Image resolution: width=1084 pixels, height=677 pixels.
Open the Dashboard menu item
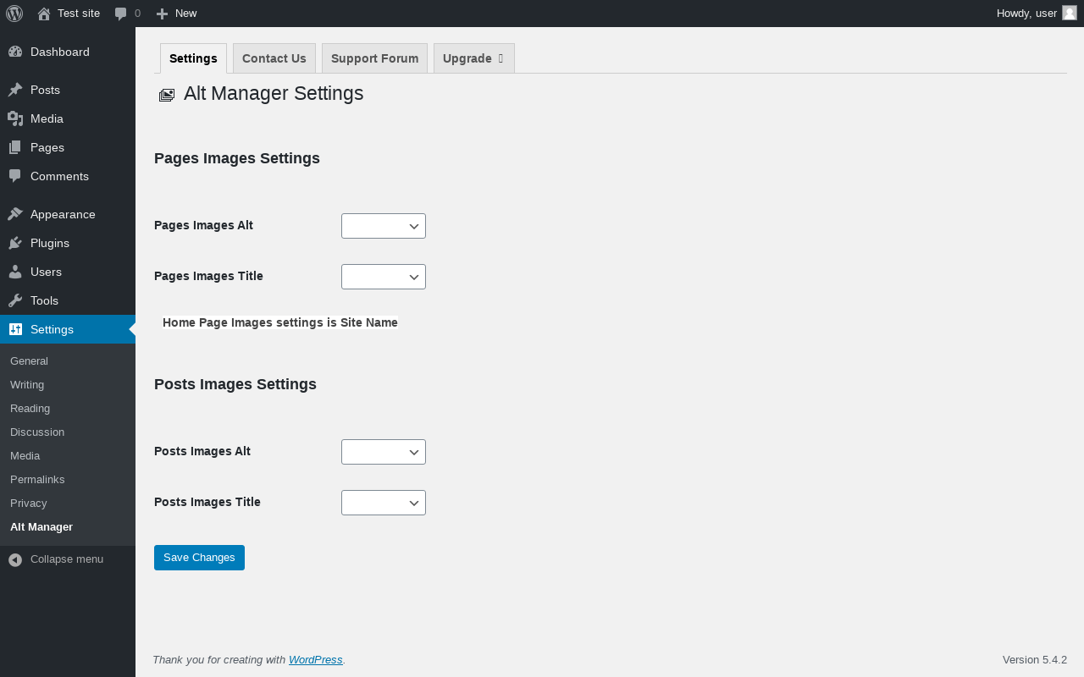coord(68,52)
